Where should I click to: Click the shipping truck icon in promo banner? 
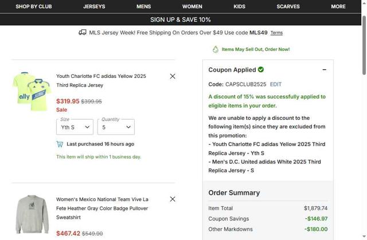point(83,33)
